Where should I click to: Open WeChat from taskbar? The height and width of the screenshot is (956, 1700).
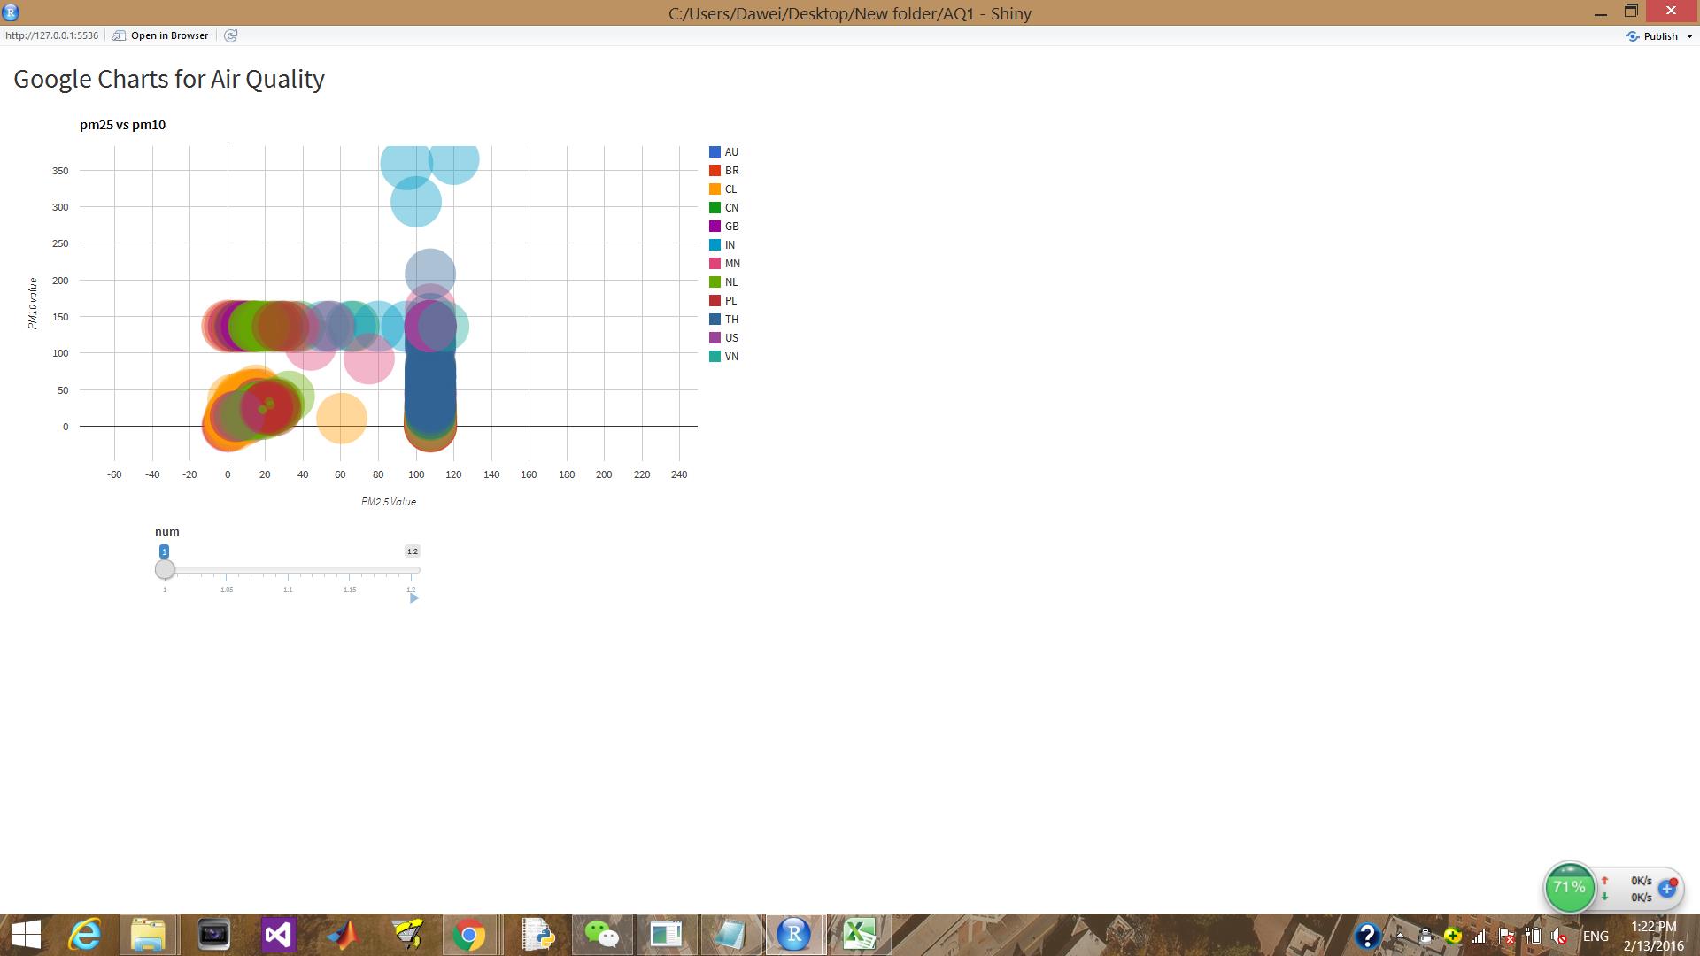click(x=602, y=935)
